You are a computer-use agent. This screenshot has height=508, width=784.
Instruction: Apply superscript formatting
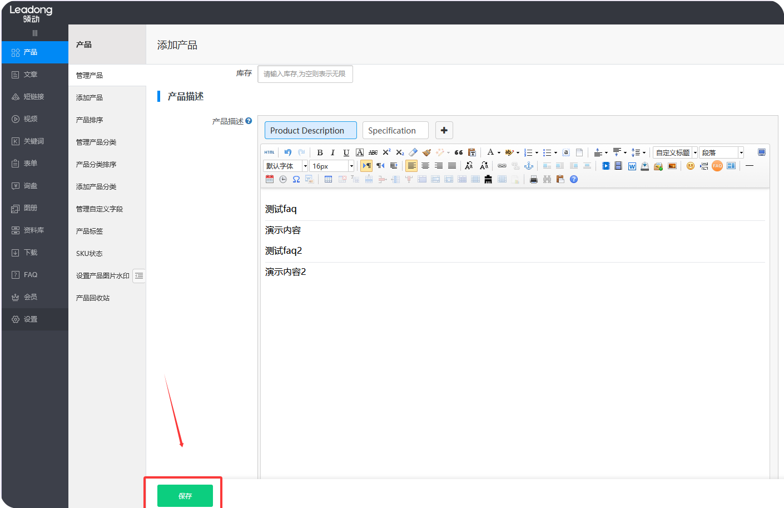click(x=386, y=152)
